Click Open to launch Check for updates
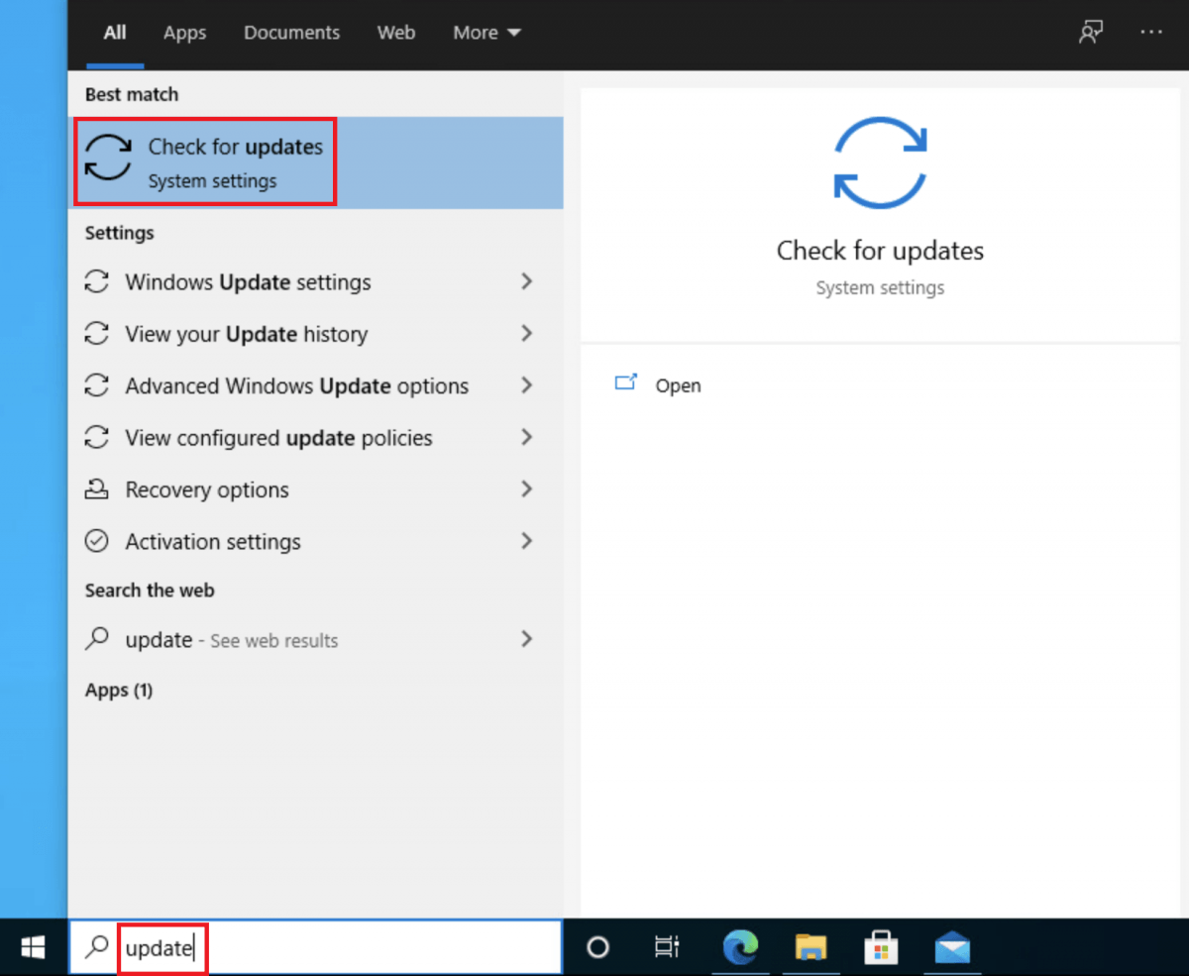This screenshot has height=976, width=1189. (678, 385)
